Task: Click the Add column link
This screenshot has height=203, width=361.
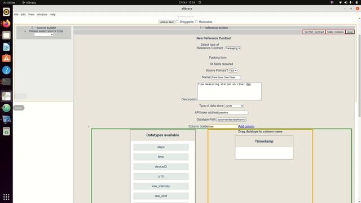Action: click(246, 126)
